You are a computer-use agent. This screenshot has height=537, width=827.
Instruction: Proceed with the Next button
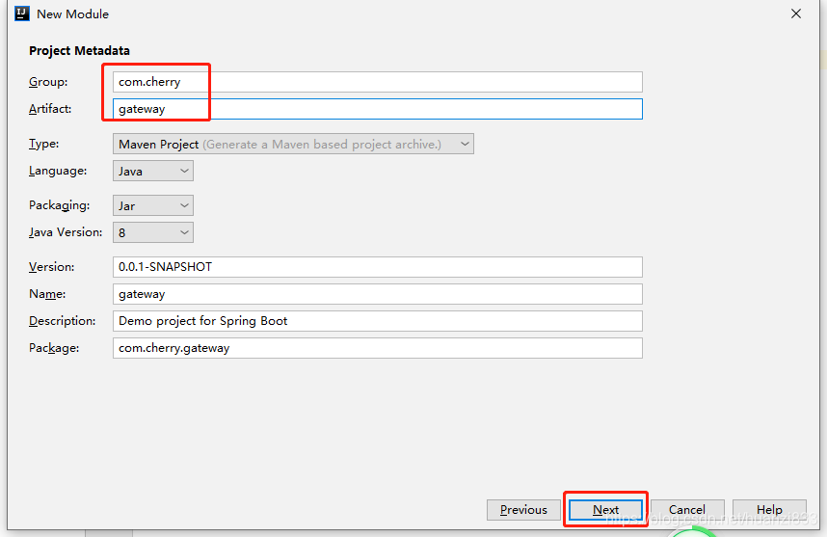pyautogui.click(x=605, y=510)
